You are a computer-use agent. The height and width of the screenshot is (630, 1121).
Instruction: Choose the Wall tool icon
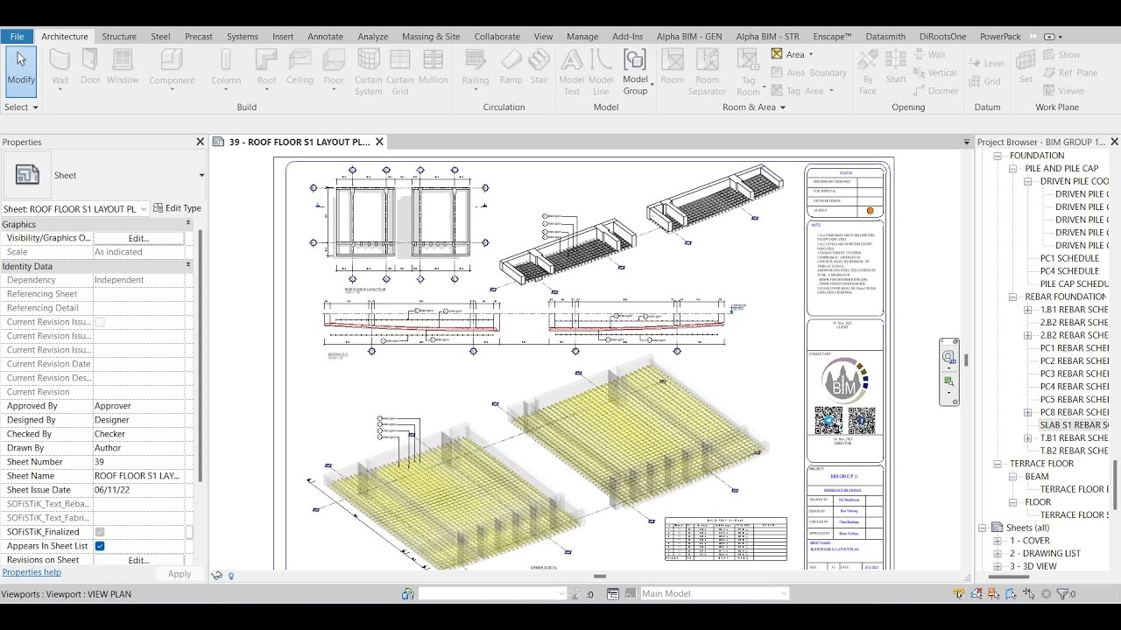point(60,59)
